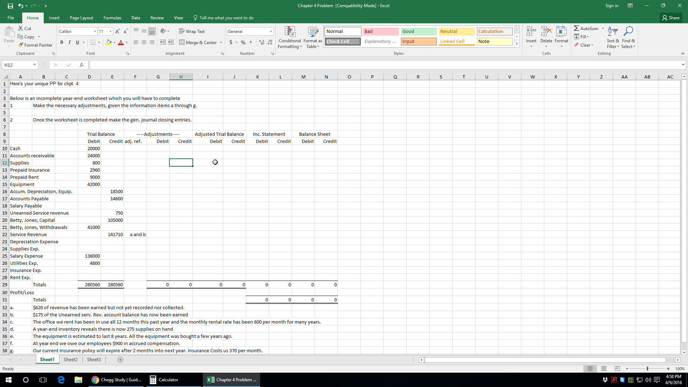Expand the cell Styles gallery

pyautogui.click(x=517, y=44)
